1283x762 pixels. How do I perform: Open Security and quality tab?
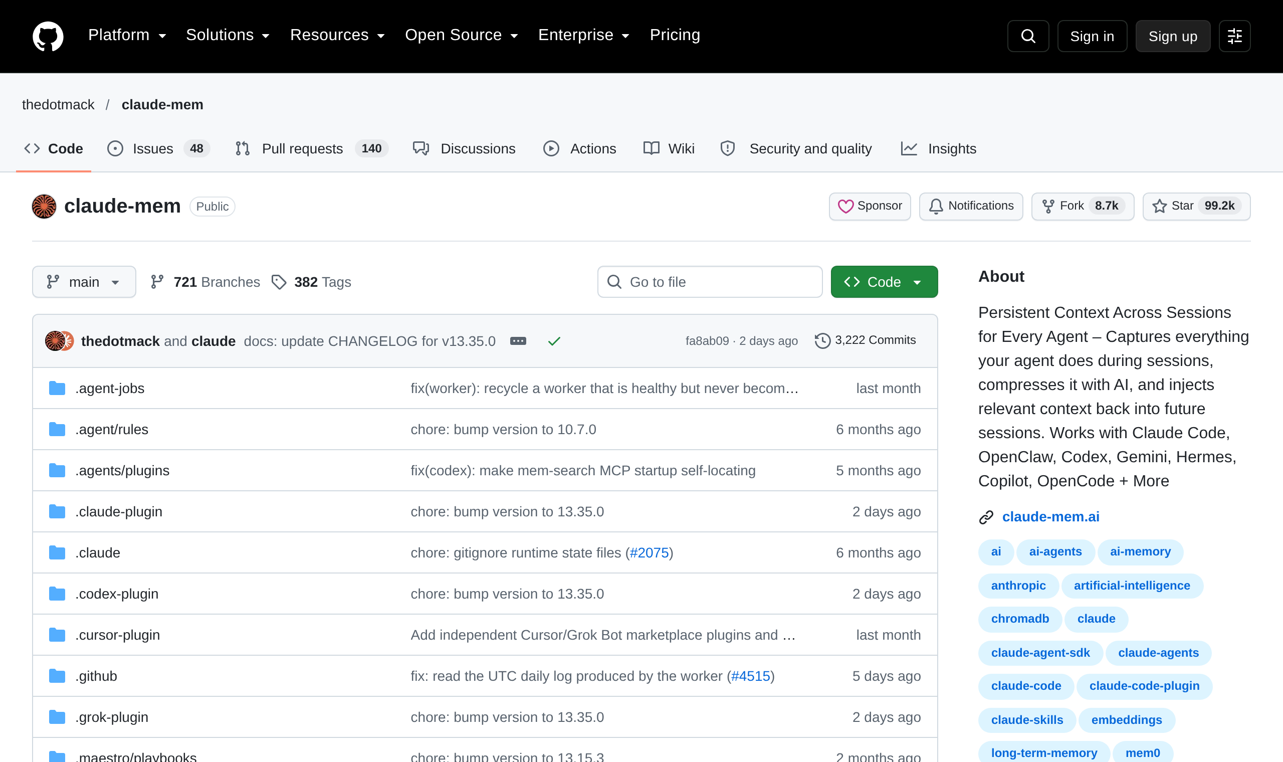(796, 149)
